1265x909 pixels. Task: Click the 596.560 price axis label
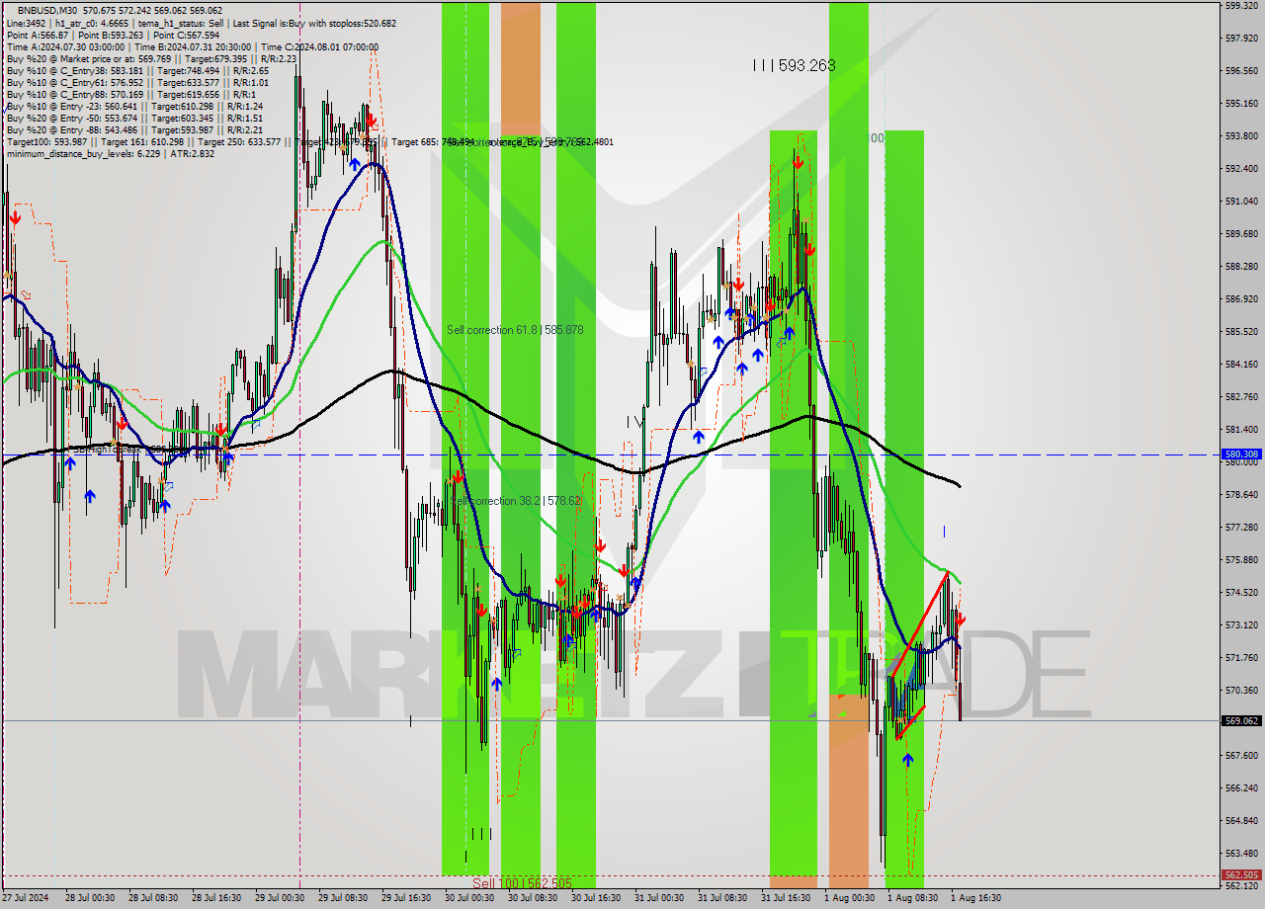click(x=1241, y=70)
